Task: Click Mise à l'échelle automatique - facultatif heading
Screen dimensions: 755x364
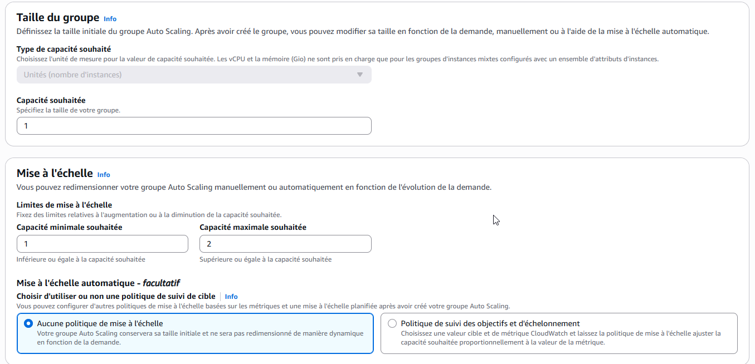Action: click(98, 283)
